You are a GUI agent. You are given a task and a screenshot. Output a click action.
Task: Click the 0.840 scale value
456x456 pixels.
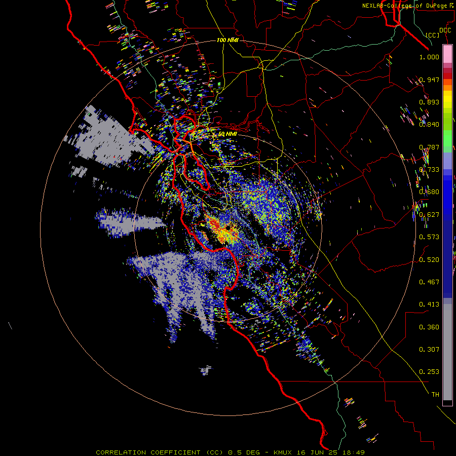429,125
